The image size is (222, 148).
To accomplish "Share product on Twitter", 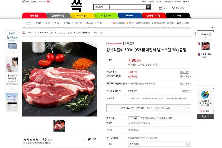I will coord(89,139).
